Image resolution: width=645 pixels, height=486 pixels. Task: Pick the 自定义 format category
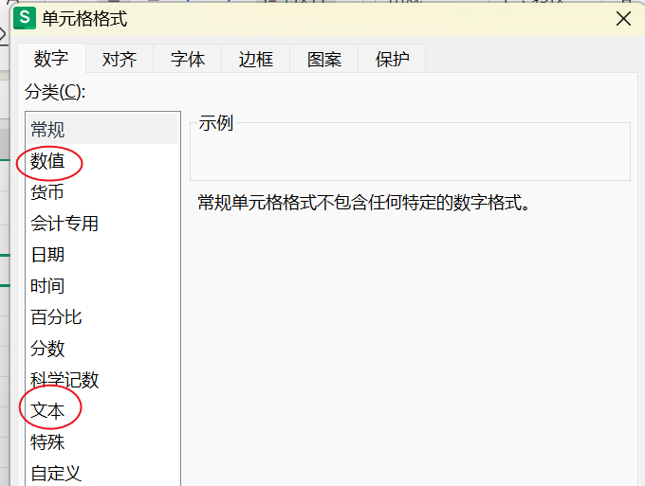point(56,473)
